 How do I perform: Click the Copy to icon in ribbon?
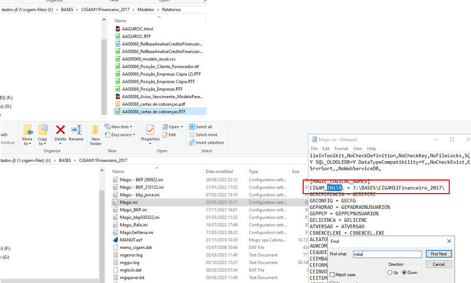pos(42,129)
